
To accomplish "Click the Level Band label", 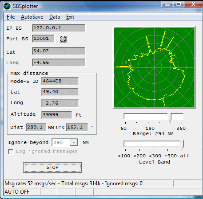I will click(155, 162).
